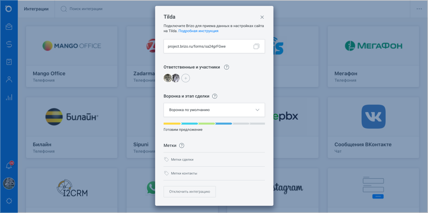The height and width of the screenshot is (213, 428).
Task: Select the first participant avatar
Action: point(168,78)
